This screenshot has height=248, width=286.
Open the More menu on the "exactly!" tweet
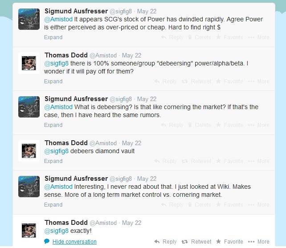click(258, 242)
